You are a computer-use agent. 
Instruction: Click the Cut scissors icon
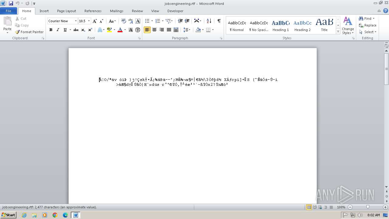coord(17,19)
